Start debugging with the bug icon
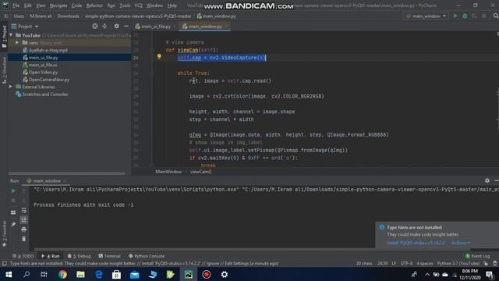499x281 pixels. tap(465, 16)
